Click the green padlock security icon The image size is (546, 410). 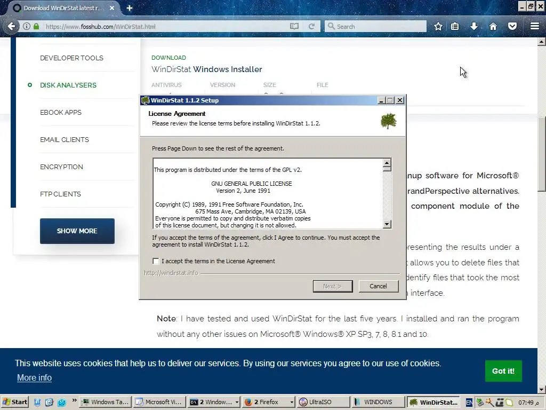coord(36,27)
